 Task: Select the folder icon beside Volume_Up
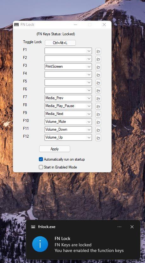pos(98,138)
